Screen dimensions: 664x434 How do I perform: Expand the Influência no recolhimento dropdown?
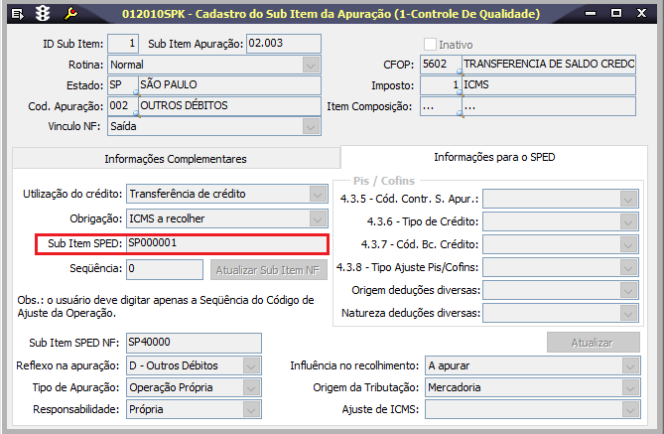pyautogui.click(x=627, y=364)
